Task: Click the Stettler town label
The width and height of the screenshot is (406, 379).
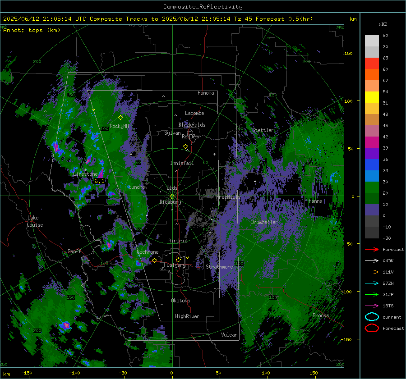Action: pyautogui.click(x=263, y=130)
